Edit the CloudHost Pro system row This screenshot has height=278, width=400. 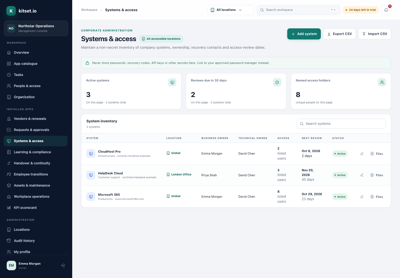pos(362,154)
